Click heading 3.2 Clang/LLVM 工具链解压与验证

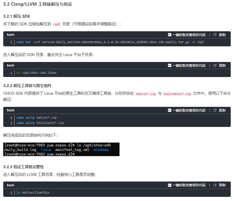[38, 4]
